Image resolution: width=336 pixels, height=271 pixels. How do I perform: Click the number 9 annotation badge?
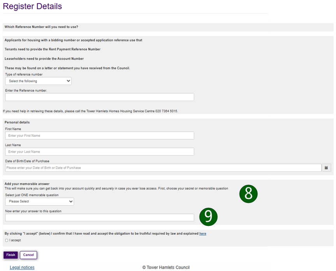coord(208,217)
